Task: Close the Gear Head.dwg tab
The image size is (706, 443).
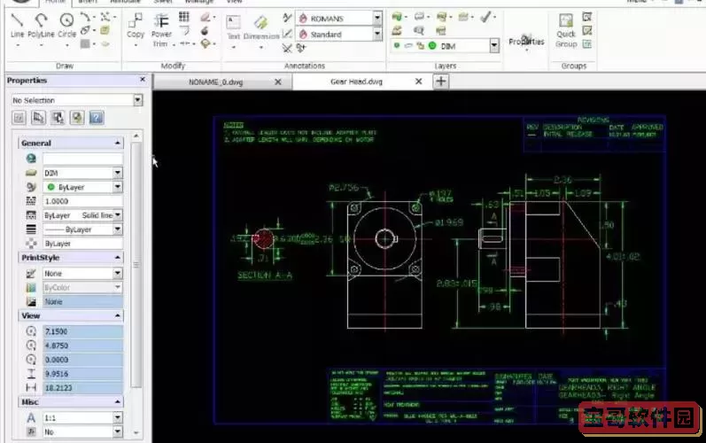Action: [x=418, y=82]
